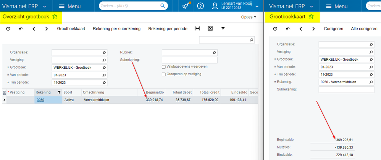Select Vervoermiddelen description cell

coord(97,100)
